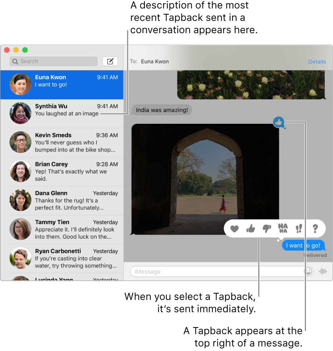The height and width of the screenshot is (351, 333).
Task: Open the archway photo message
Action: click(x=205, y=179)
